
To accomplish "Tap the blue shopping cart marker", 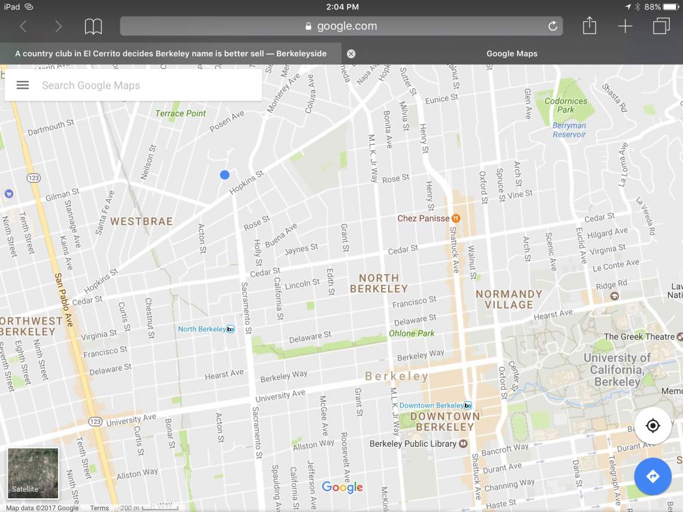I will (x=9, y=194).
